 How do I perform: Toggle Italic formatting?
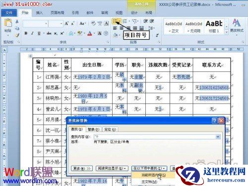tap(32, 34)
